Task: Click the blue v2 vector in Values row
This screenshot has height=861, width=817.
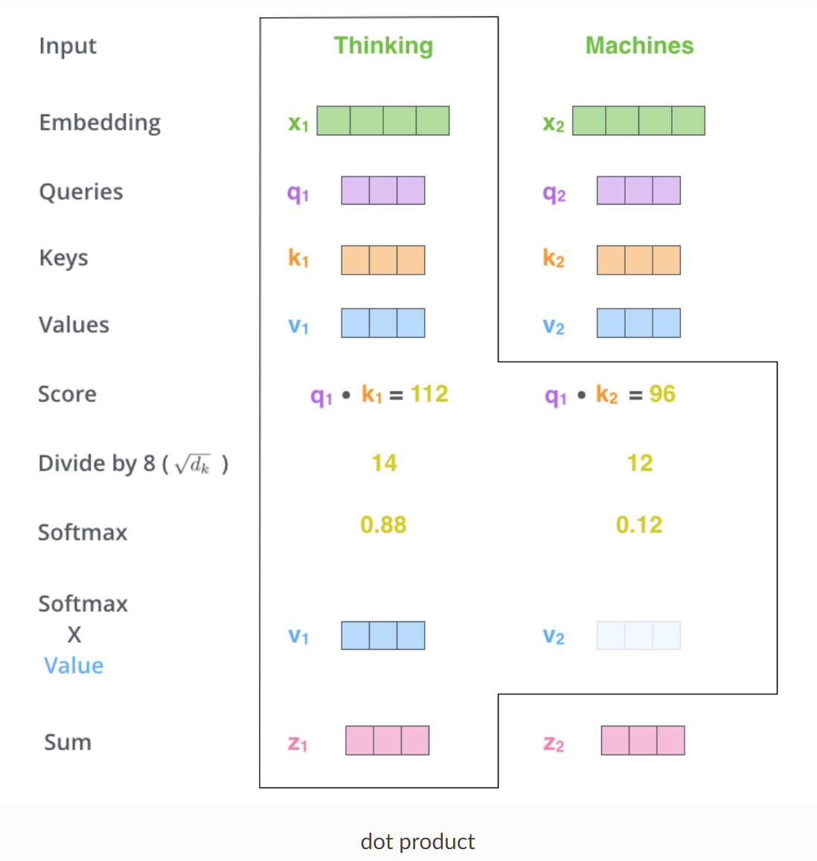Action: [638, 323]
